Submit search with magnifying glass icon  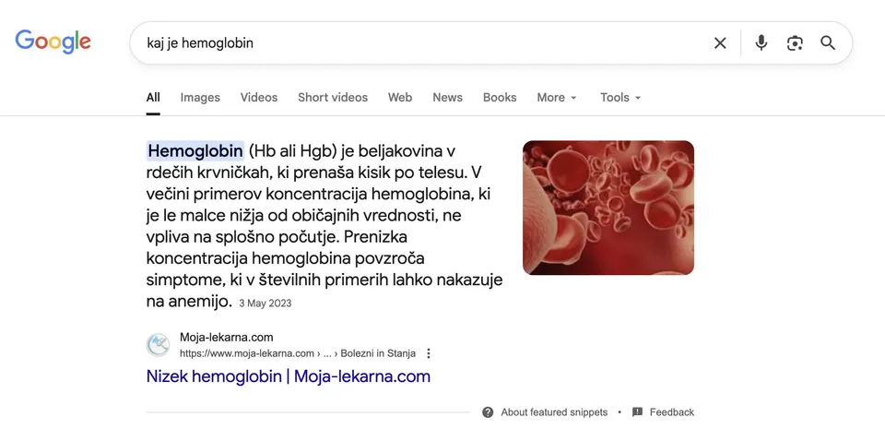pos(828,43)
